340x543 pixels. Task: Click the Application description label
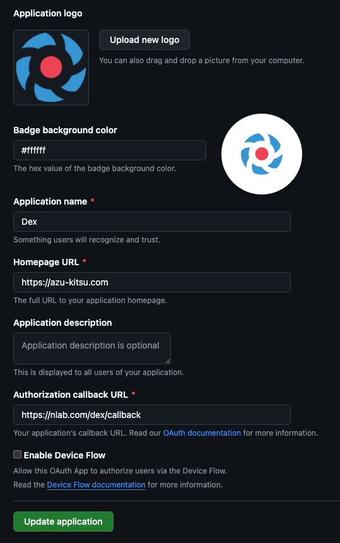[x=62, y=323]
